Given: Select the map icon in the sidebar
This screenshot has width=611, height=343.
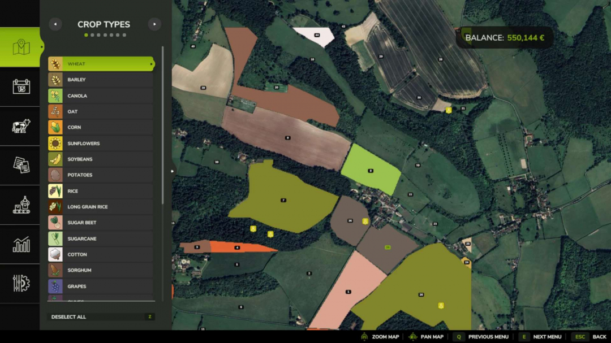Looking at the screenshot, I should tap(20, 47).
